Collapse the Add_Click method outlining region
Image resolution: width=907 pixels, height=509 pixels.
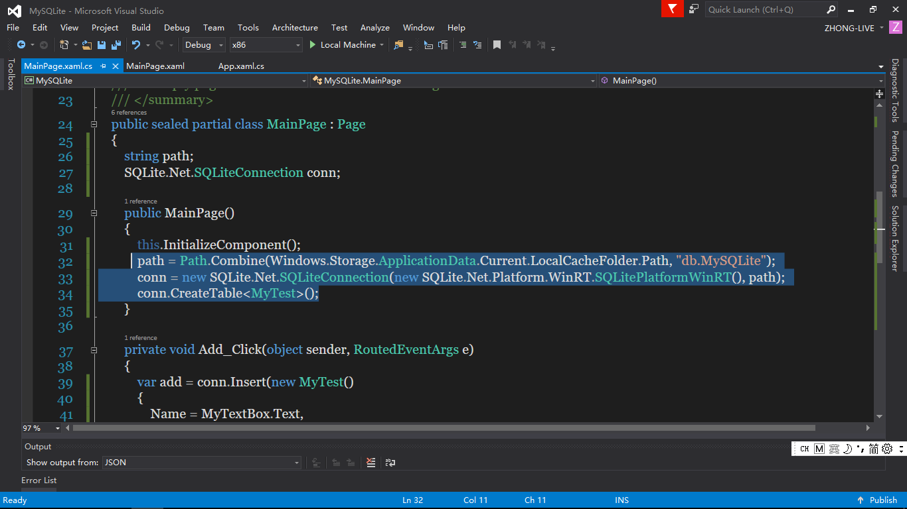point(94,350)
